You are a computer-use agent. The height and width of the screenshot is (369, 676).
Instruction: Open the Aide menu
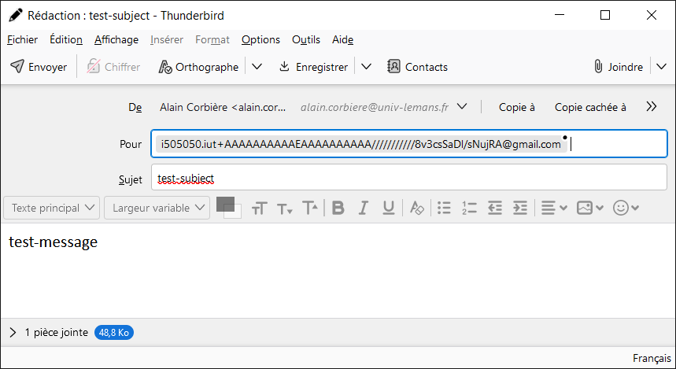[343, 39]
